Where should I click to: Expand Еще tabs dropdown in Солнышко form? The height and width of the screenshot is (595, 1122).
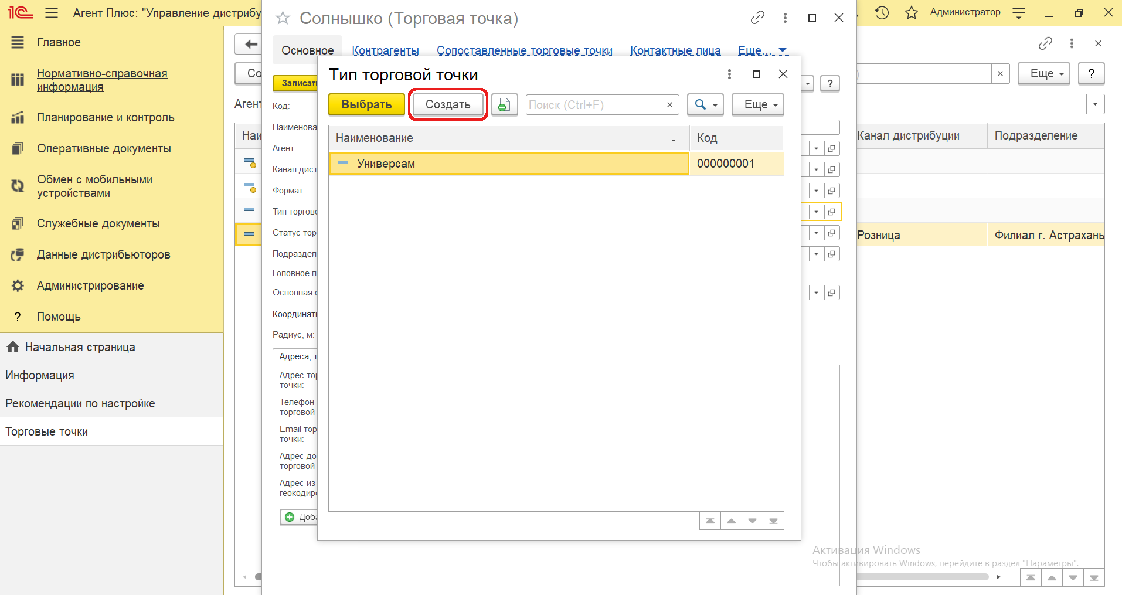click(x=761, y=50)
